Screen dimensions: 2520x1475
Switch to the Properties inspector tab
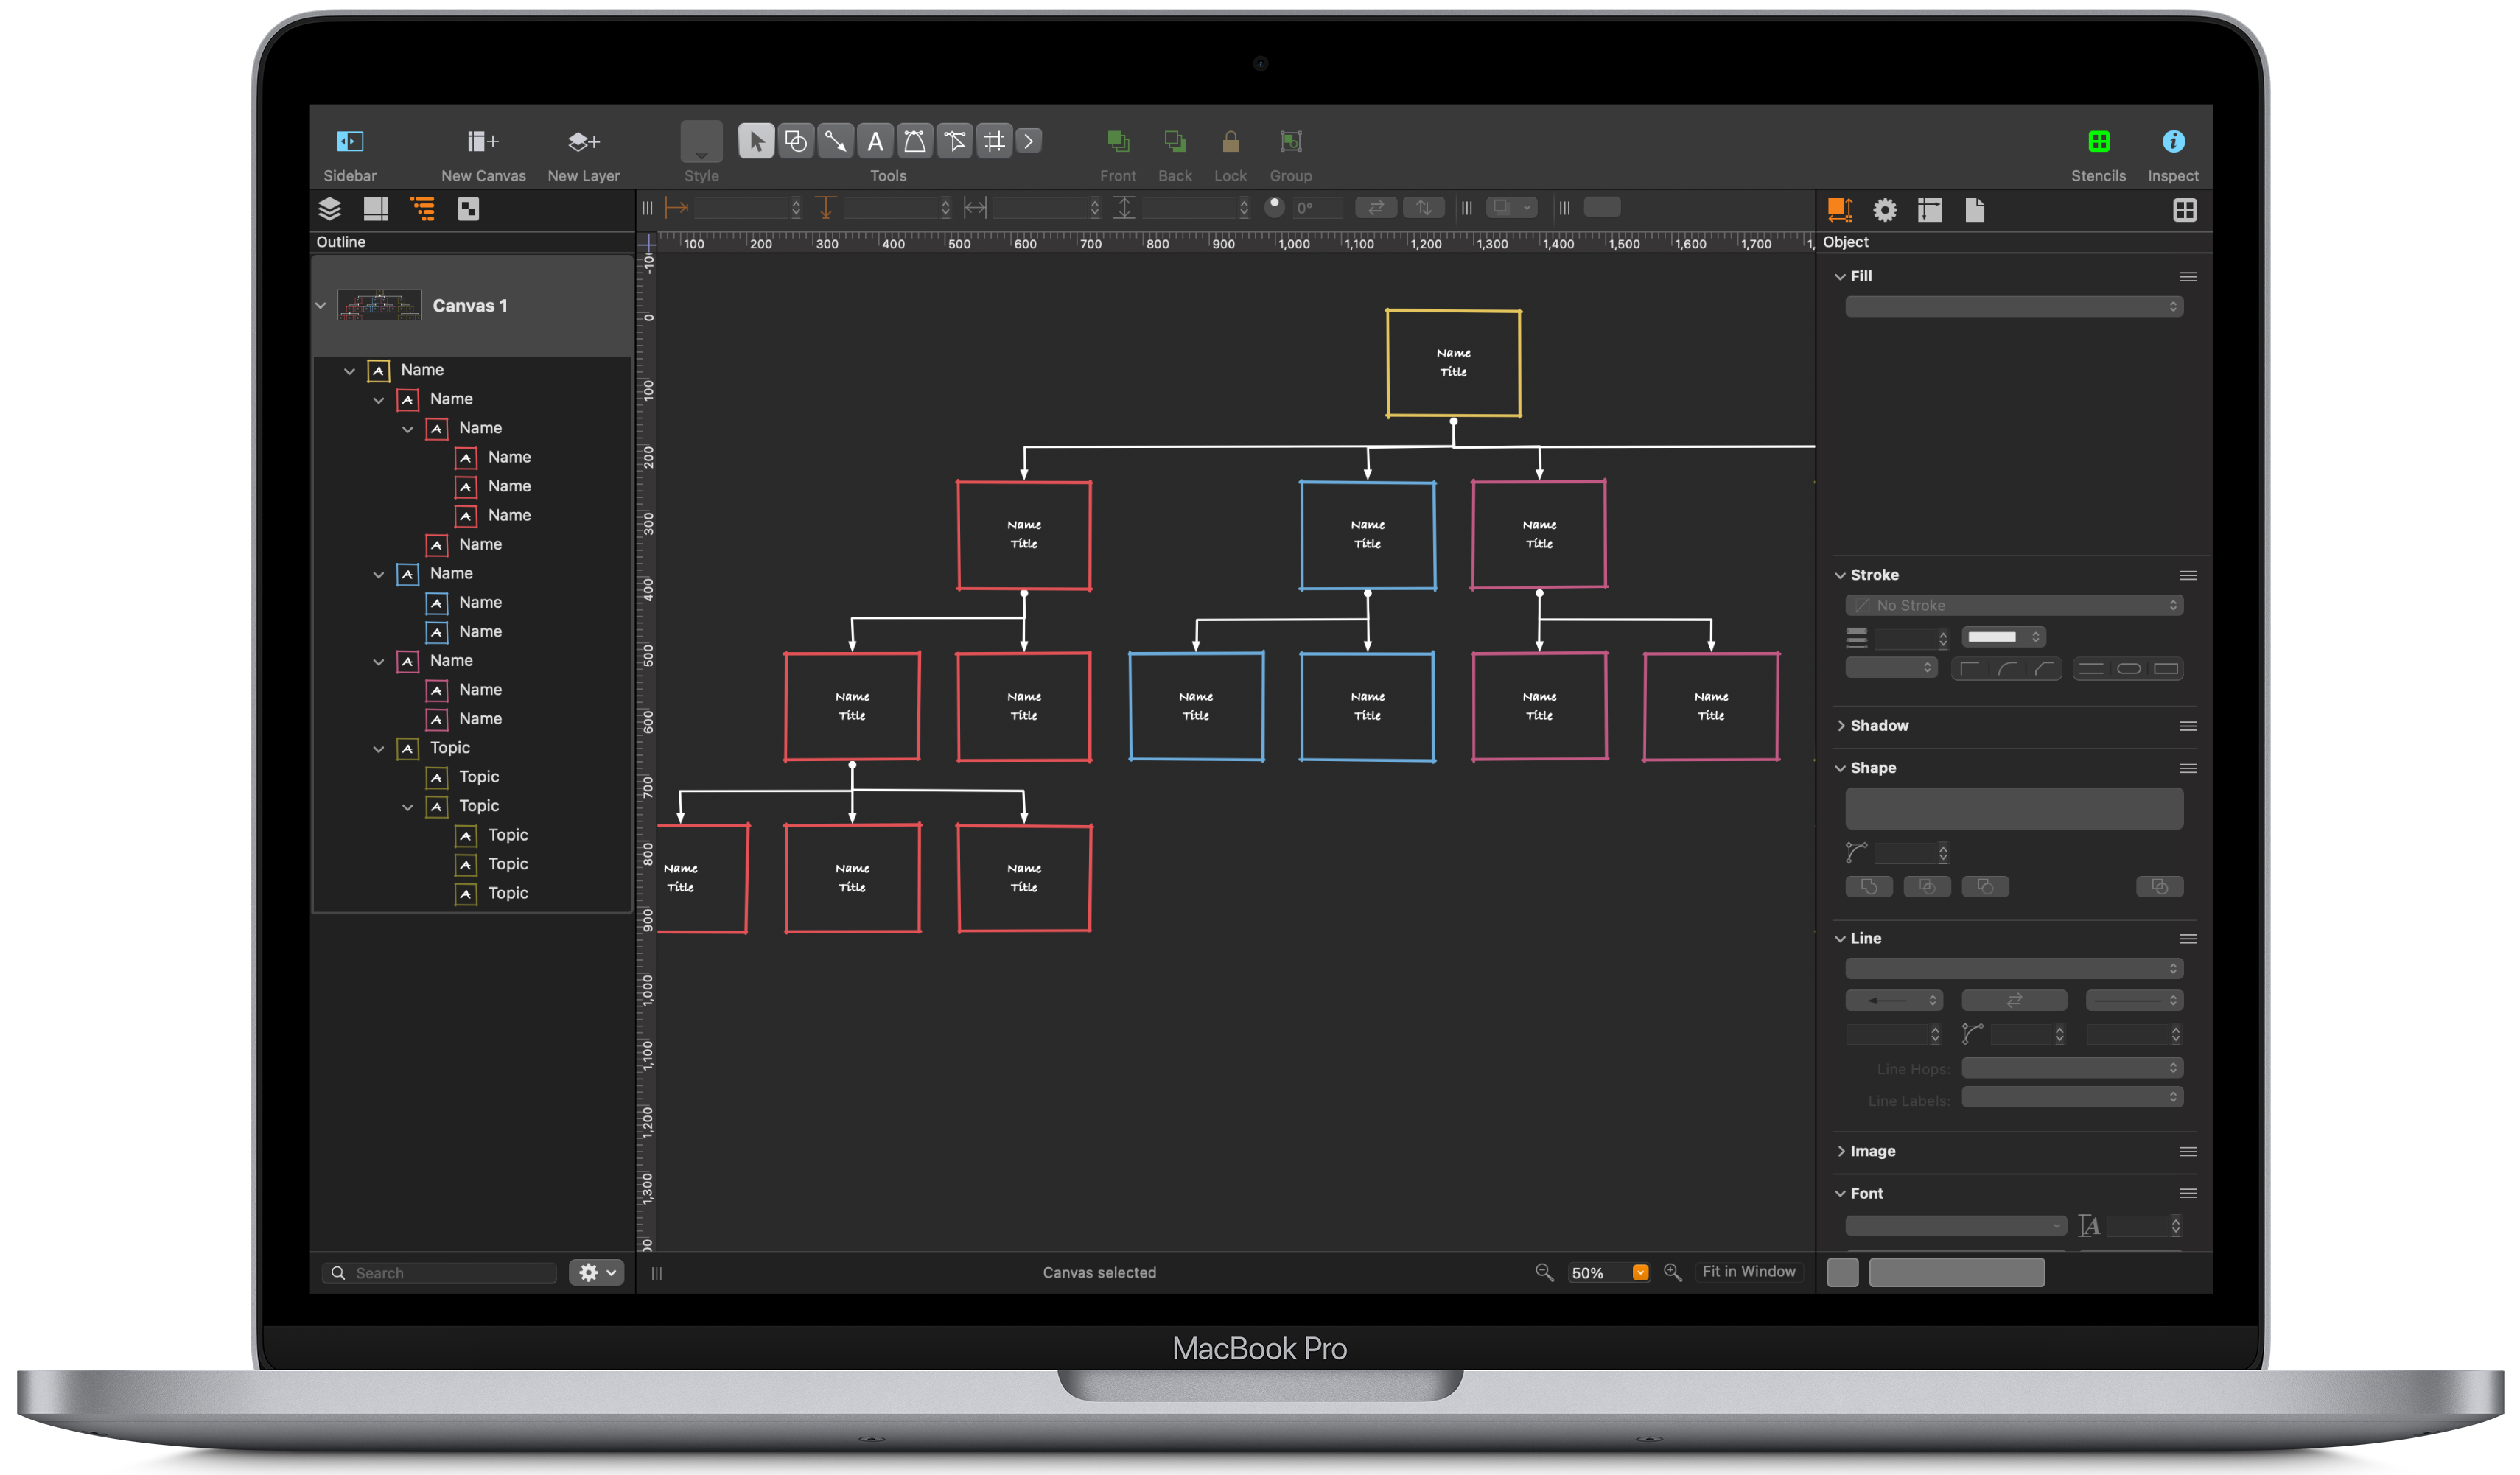coord(1885,210)
